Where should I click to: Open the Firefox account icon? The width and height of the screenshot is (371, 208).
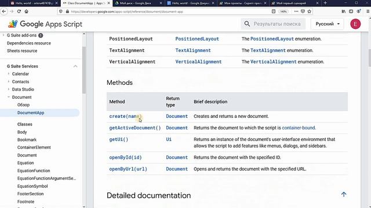click(359, 12)
